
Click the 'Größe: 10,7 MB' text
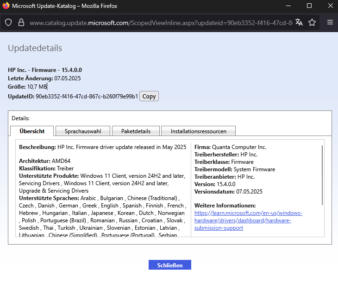27,87
